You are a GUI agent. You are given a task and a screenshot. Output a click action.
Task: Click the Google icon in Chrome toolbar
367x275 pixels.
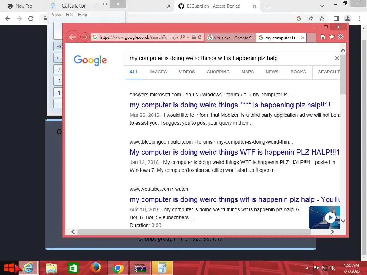(x=299, y=19)
